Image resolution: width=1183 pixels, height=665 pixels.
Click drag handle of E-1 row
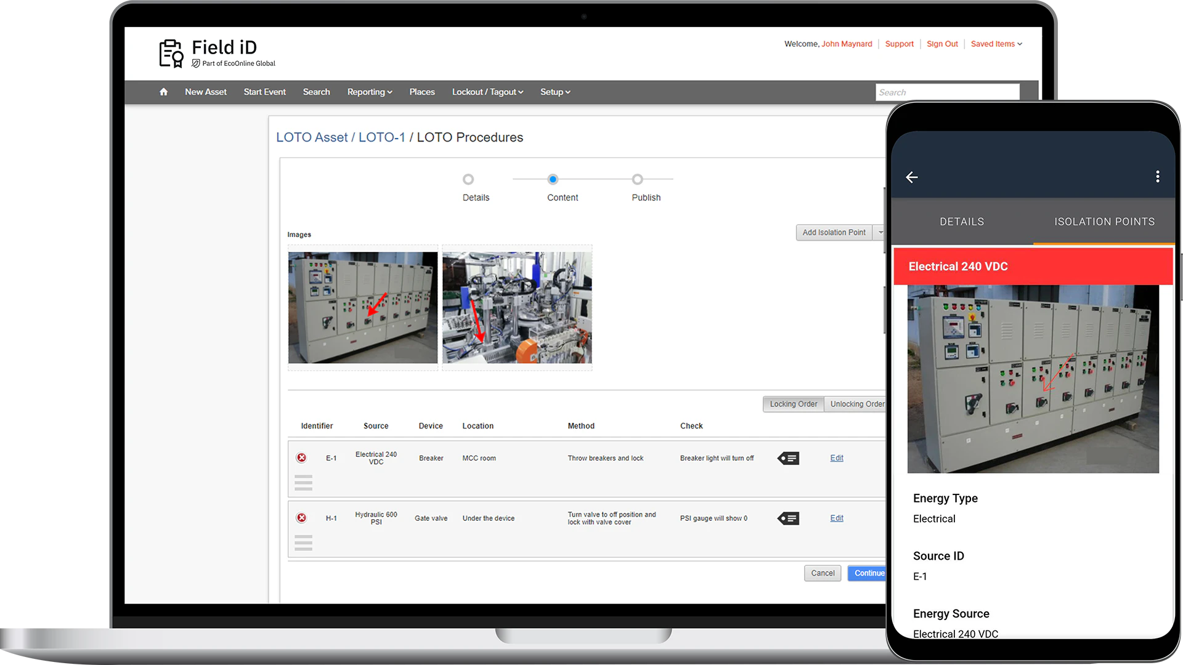point(303,483)
